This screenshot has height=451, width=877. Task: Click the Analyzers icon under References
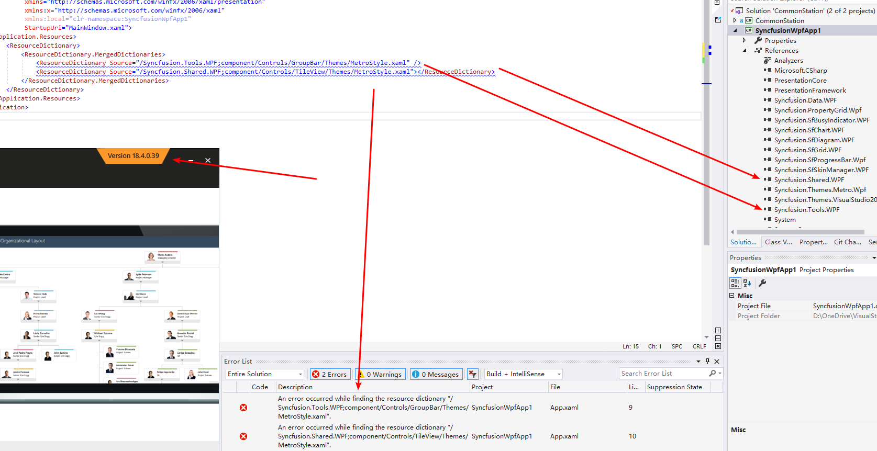(768, 60)
